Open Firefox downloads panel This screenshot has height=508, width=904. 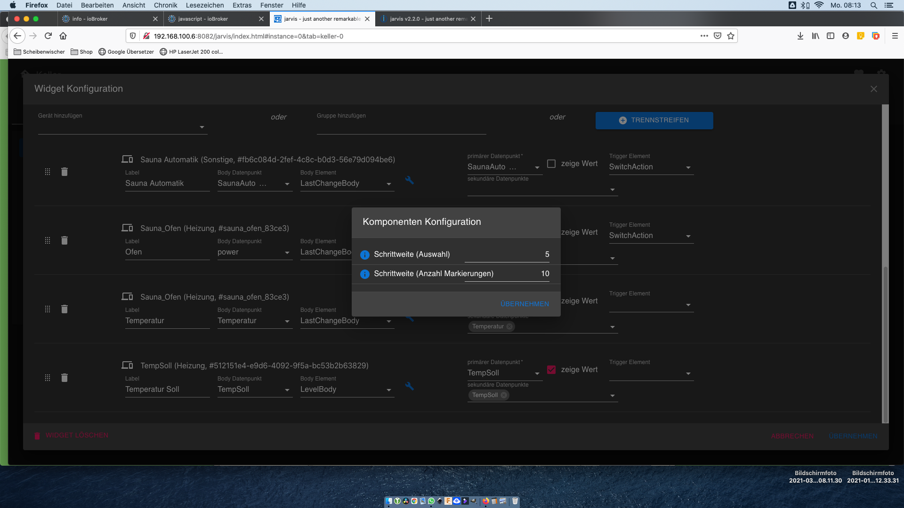click(800, 36)
